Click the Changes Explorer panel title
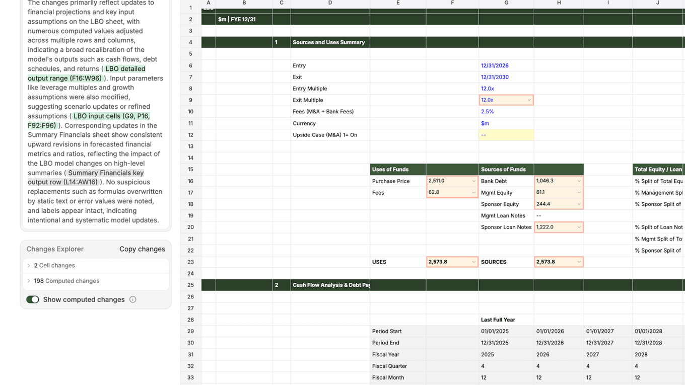Screen dimensions: 685x385 point(55,249)
